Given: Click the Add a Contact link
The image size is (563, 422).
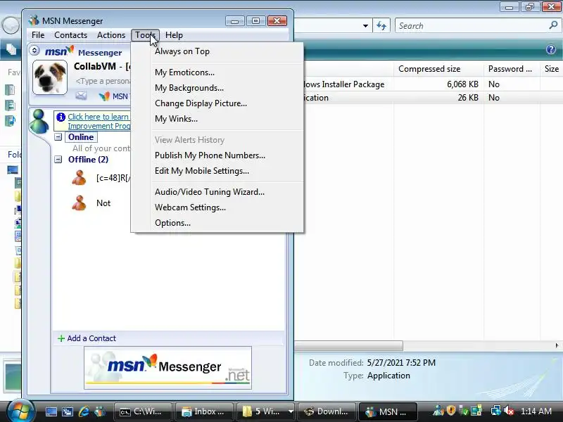Looking at the screenshot, I should click(x=91, y=338).
